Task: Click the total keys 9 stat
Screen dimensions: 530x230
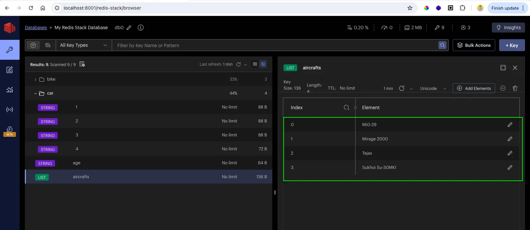Action: [439, 28]
